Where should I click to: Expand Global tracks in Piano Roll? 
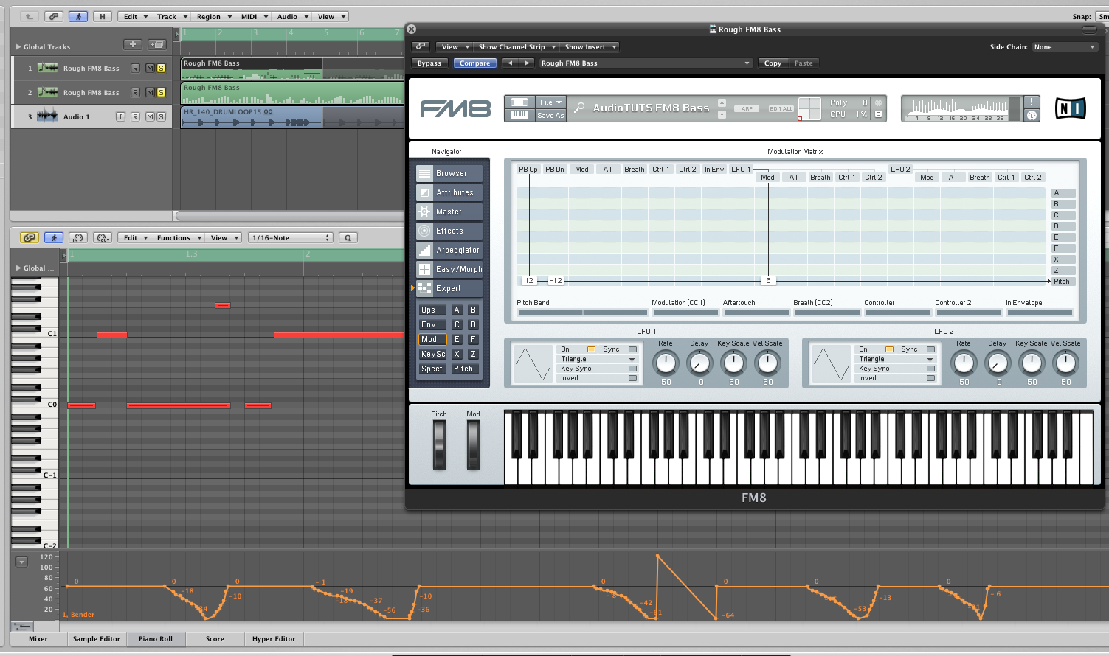[18, 268]
